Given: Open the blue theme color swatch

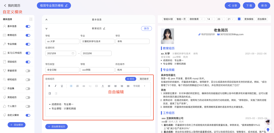Looking at the screenshot, I should click(x=239, y=19).
